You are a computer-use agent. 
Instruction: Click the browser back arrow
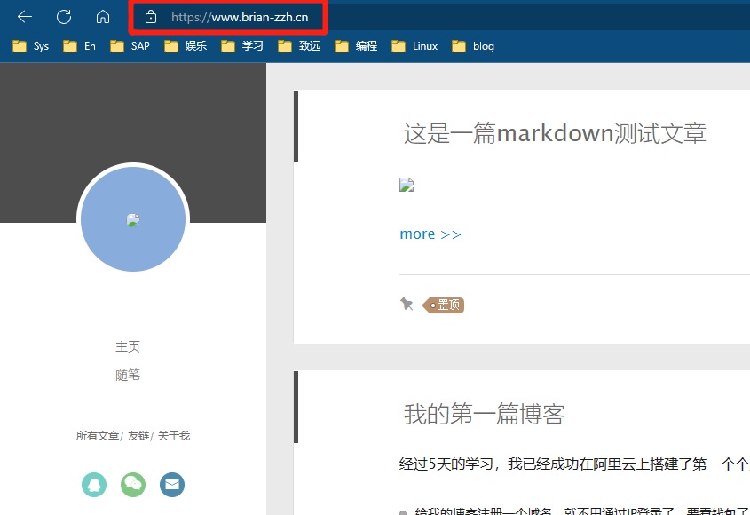(x=25, y=17)
